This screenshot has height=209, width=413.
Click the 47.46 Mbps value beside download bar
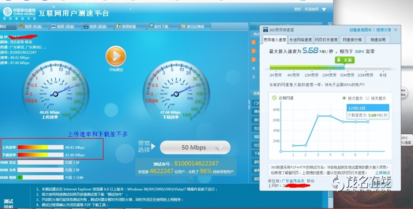click(75, 155)
